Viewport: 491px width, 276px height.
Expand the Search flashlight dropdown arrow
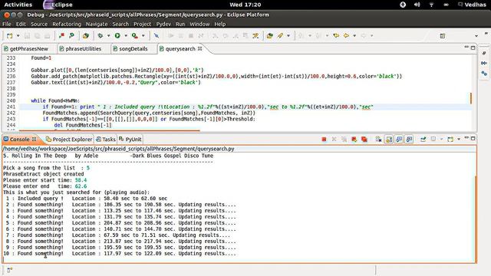pos(288,36)
